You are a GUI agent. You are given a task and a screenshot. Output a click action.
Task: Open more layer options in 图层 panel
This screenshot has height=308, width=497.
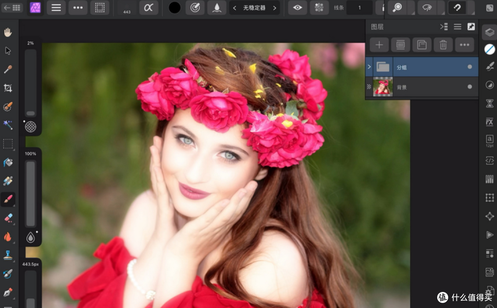pos(464,45)
